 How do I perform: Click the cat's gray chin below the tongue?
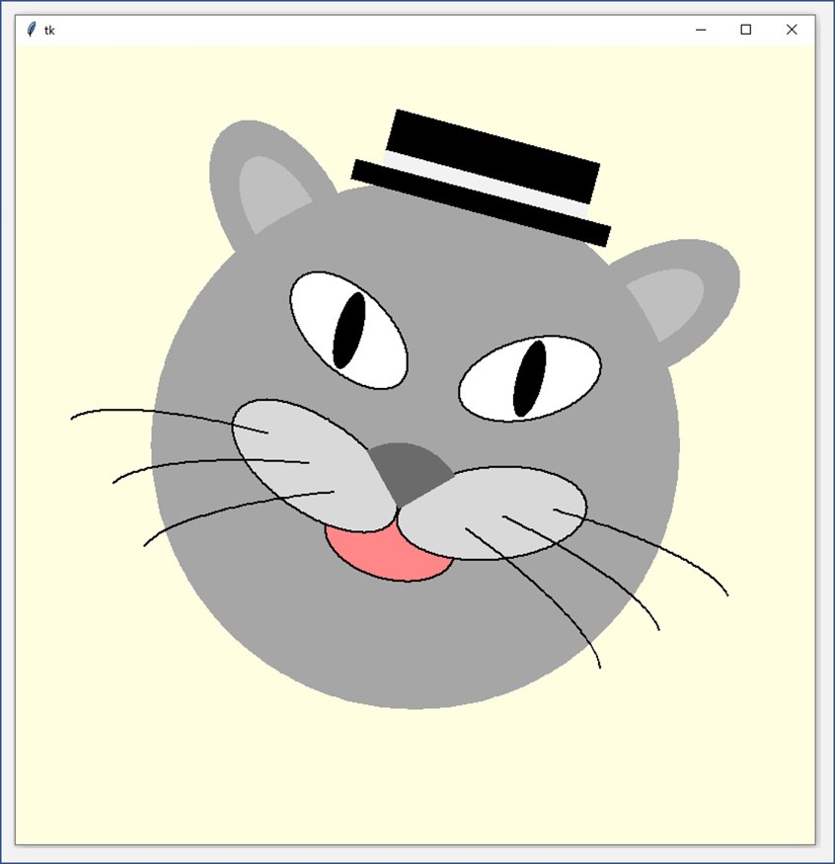tap(415, 642)
